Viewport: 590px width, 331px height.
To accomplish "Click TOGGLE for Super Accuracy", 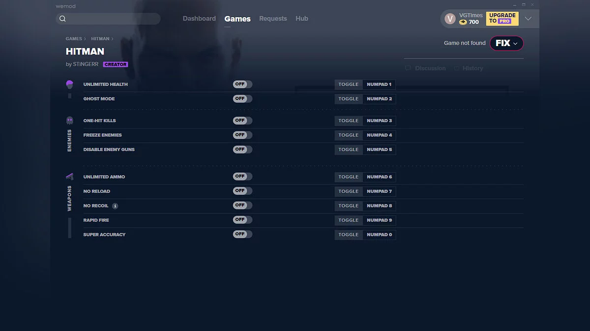I will tap(349, 234).
